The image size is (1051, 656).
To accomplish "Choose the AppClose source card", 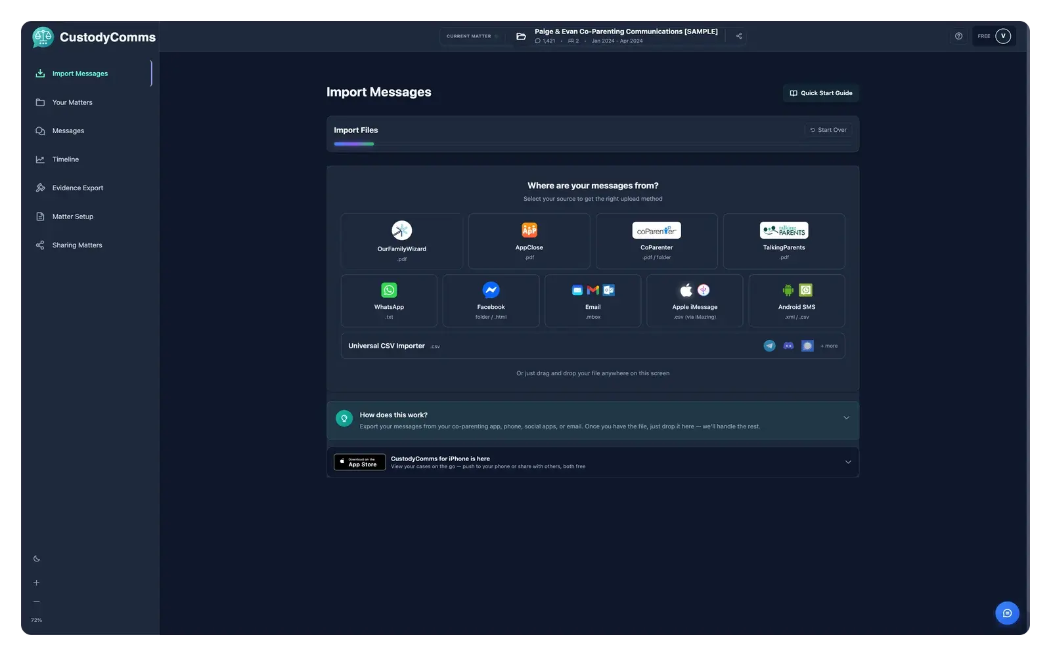I will [529, 241].
